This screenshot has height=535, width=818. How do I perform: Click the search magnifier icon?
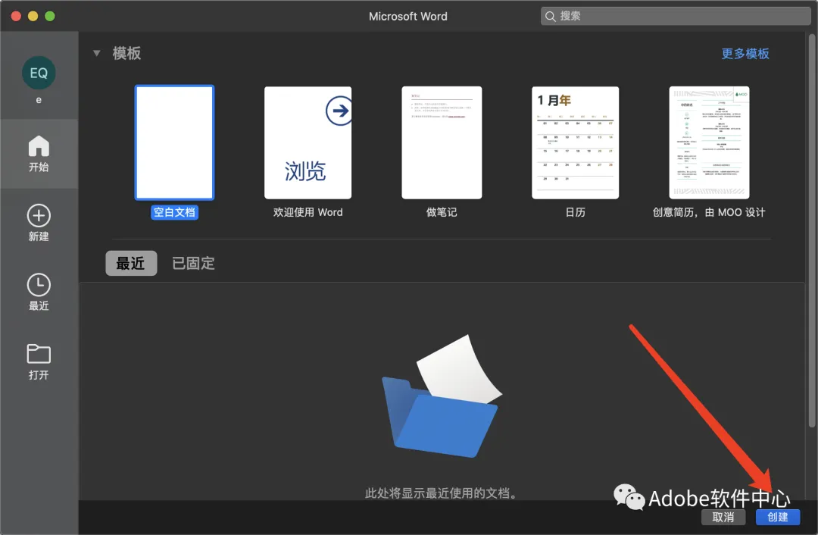551,17
